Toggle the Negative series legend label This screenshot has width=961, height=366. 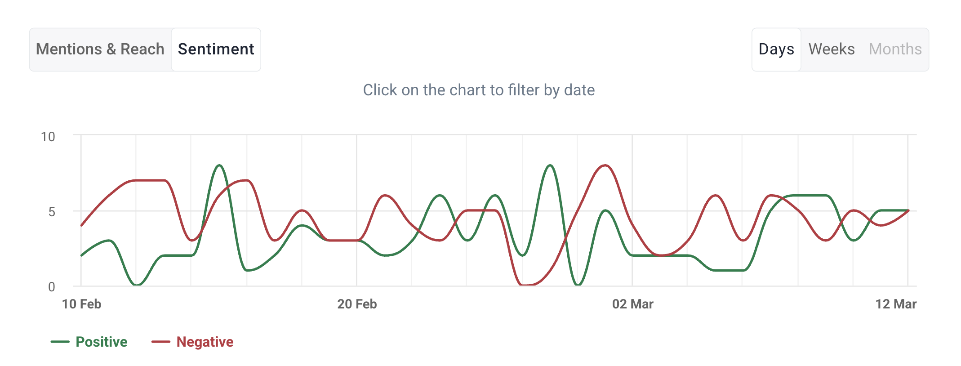pyautogui.click(x=205, y=342)
